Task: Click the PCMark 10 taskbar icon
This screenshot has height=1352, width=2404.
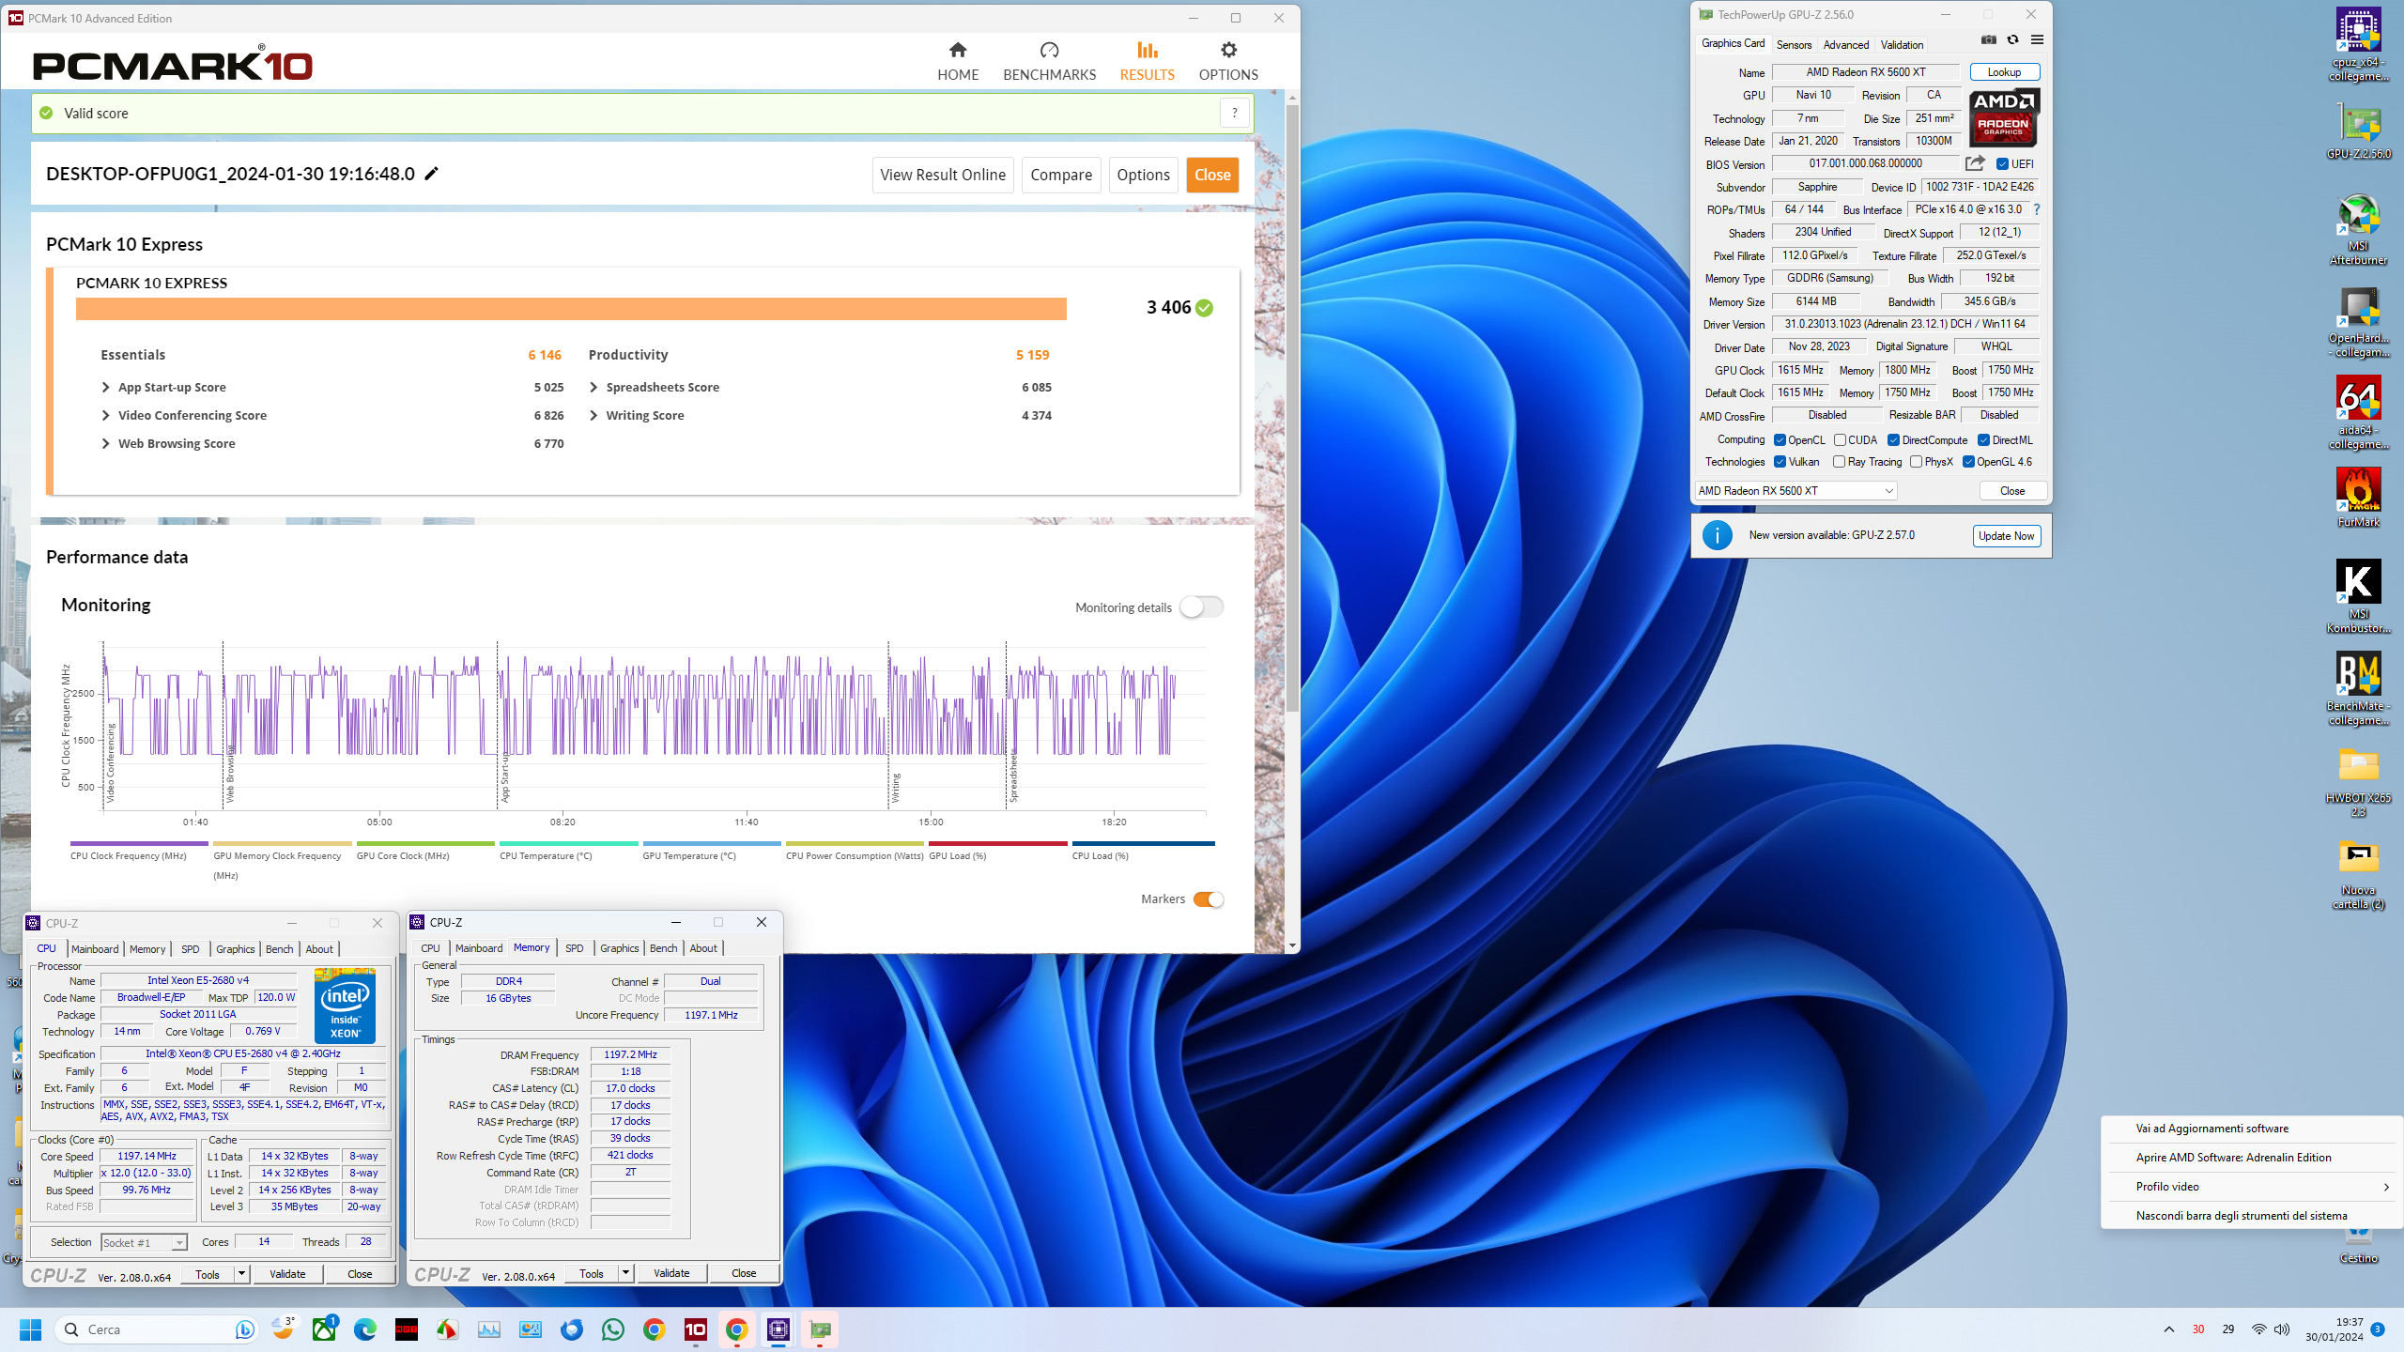Action: pyautogui.click(x=695, y=1329)
